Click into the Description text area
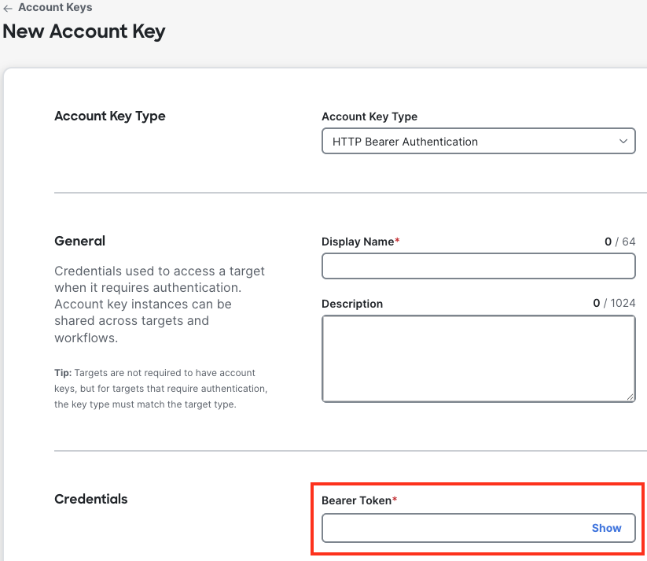This screenshot has width=647, height=561. [x=478, y=358]
